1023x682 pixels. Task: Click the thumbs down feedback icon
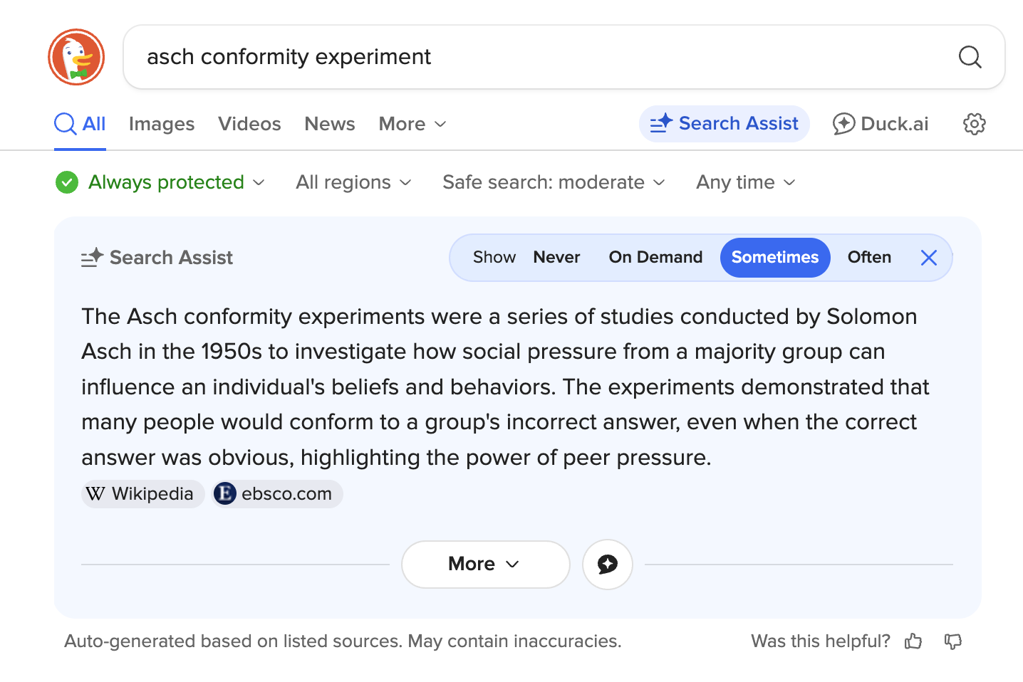coord(952,641)
